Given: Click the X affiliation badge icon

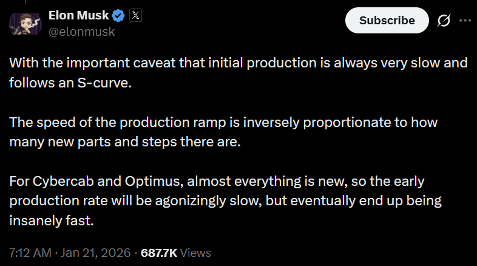Looking at the screenshot, I should [136, 16].
